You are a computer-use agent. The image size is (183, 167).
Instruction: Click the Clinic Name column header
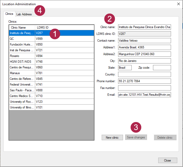[x=22, y=28]
